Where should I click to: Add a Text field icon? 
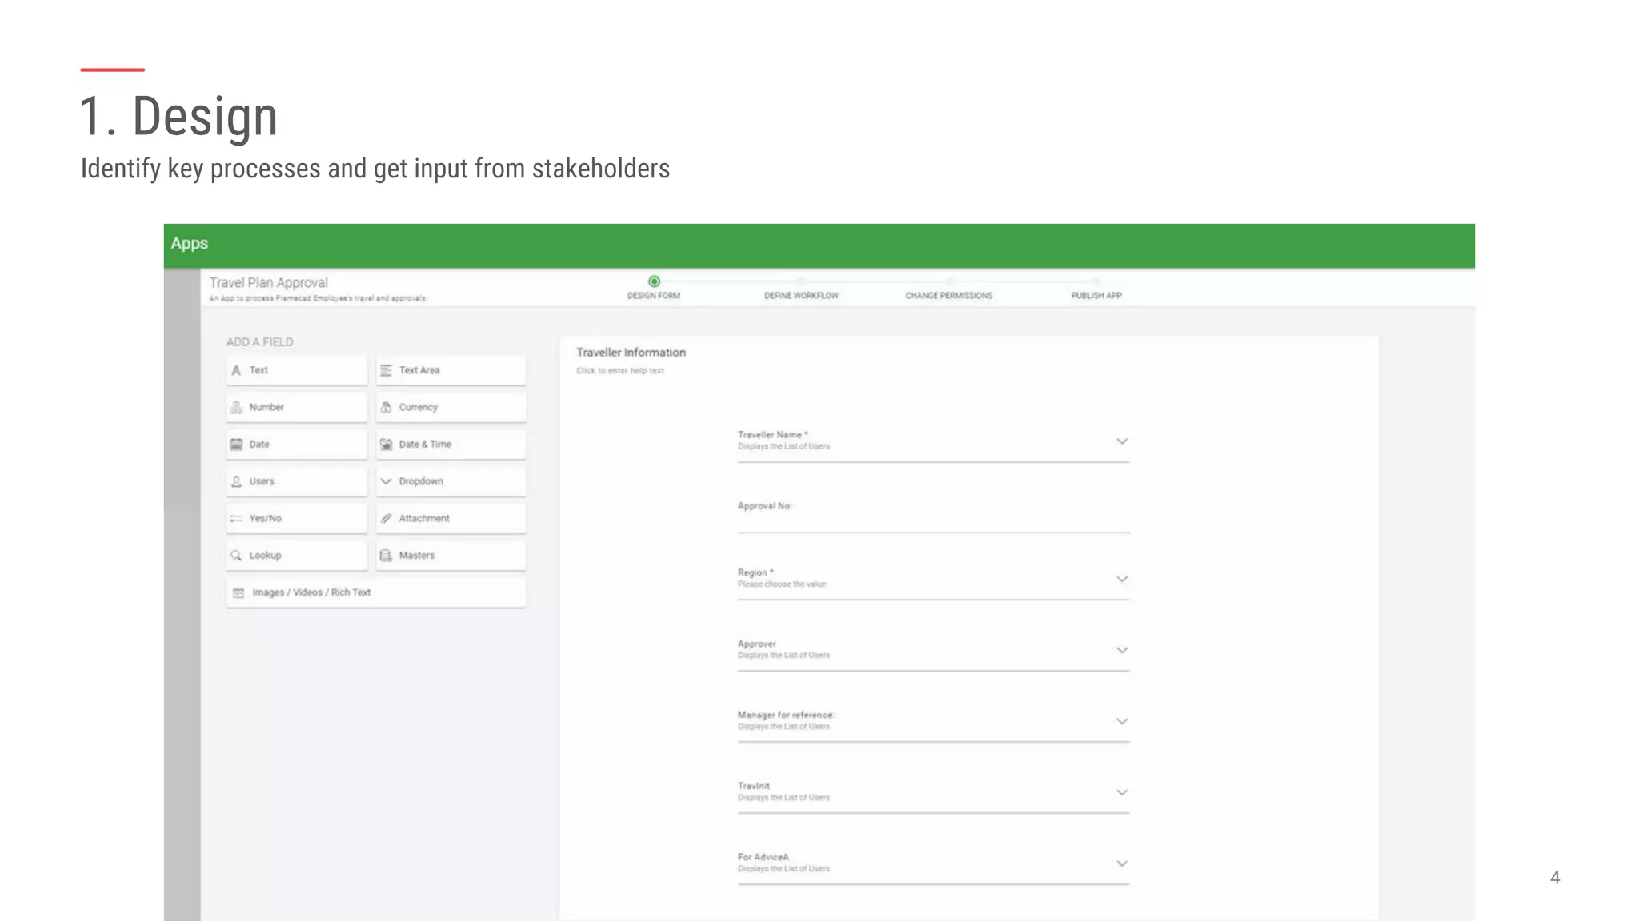pos(236,370)
